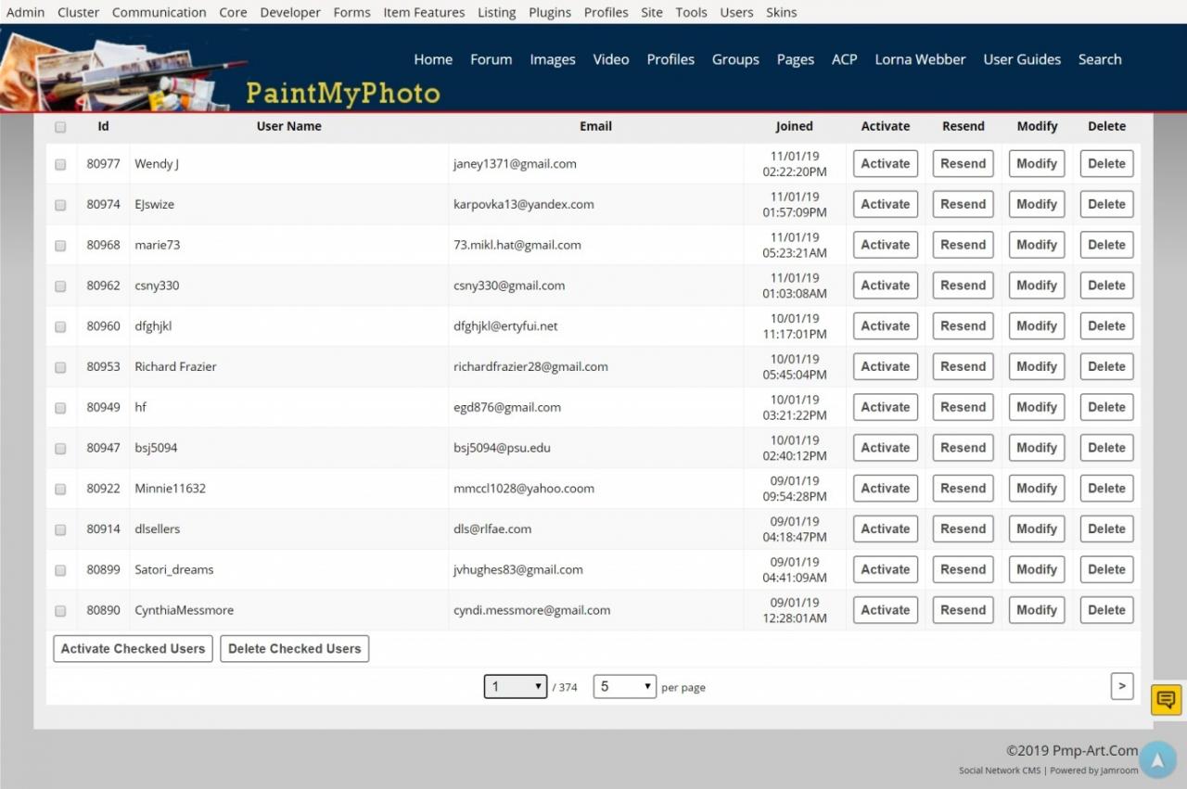1187x789 pixels.
Task: Click the yellow chat feedback icon
Action: [x=1166, y=699]
